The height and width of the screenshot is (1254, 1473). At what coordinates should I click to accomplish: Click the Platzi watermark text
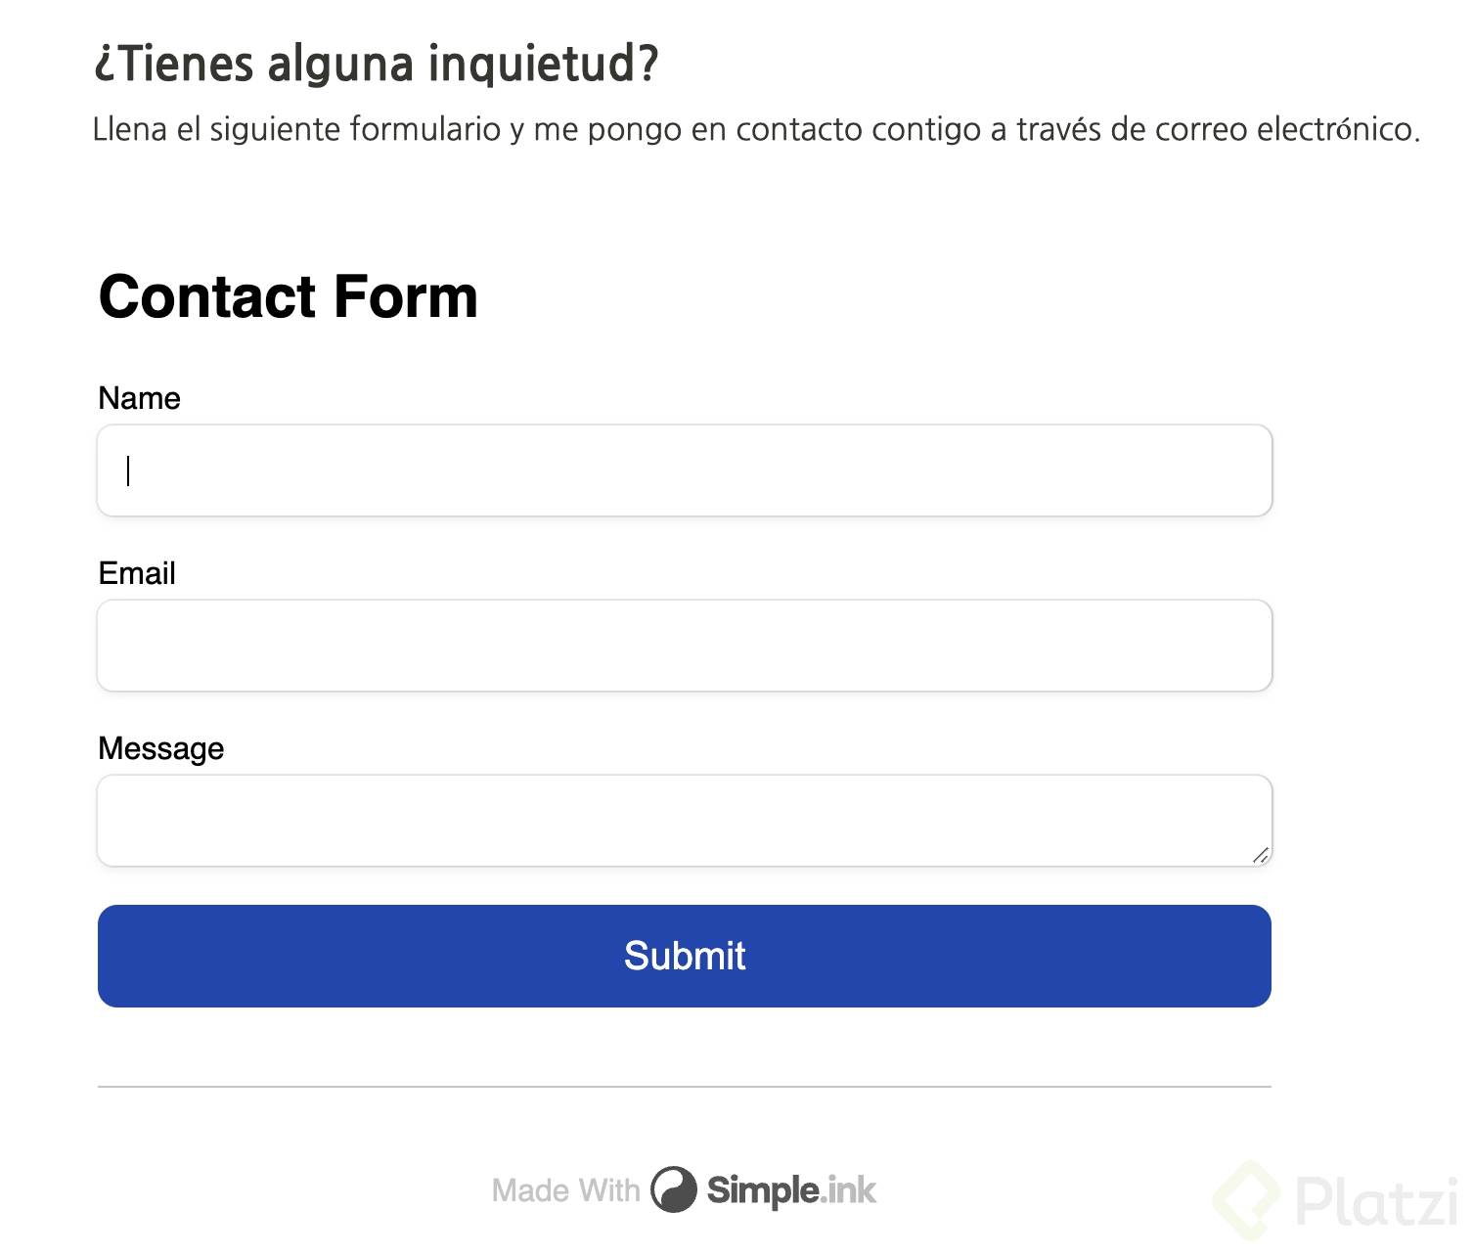tap(1376, 1200)
